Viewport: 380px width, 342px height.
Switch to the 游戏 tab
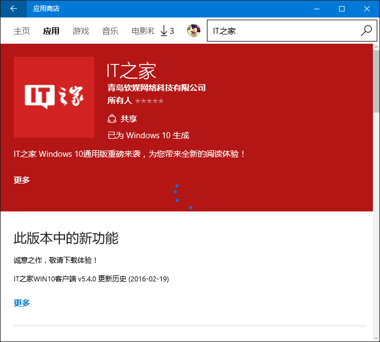(x=81, y=31)
